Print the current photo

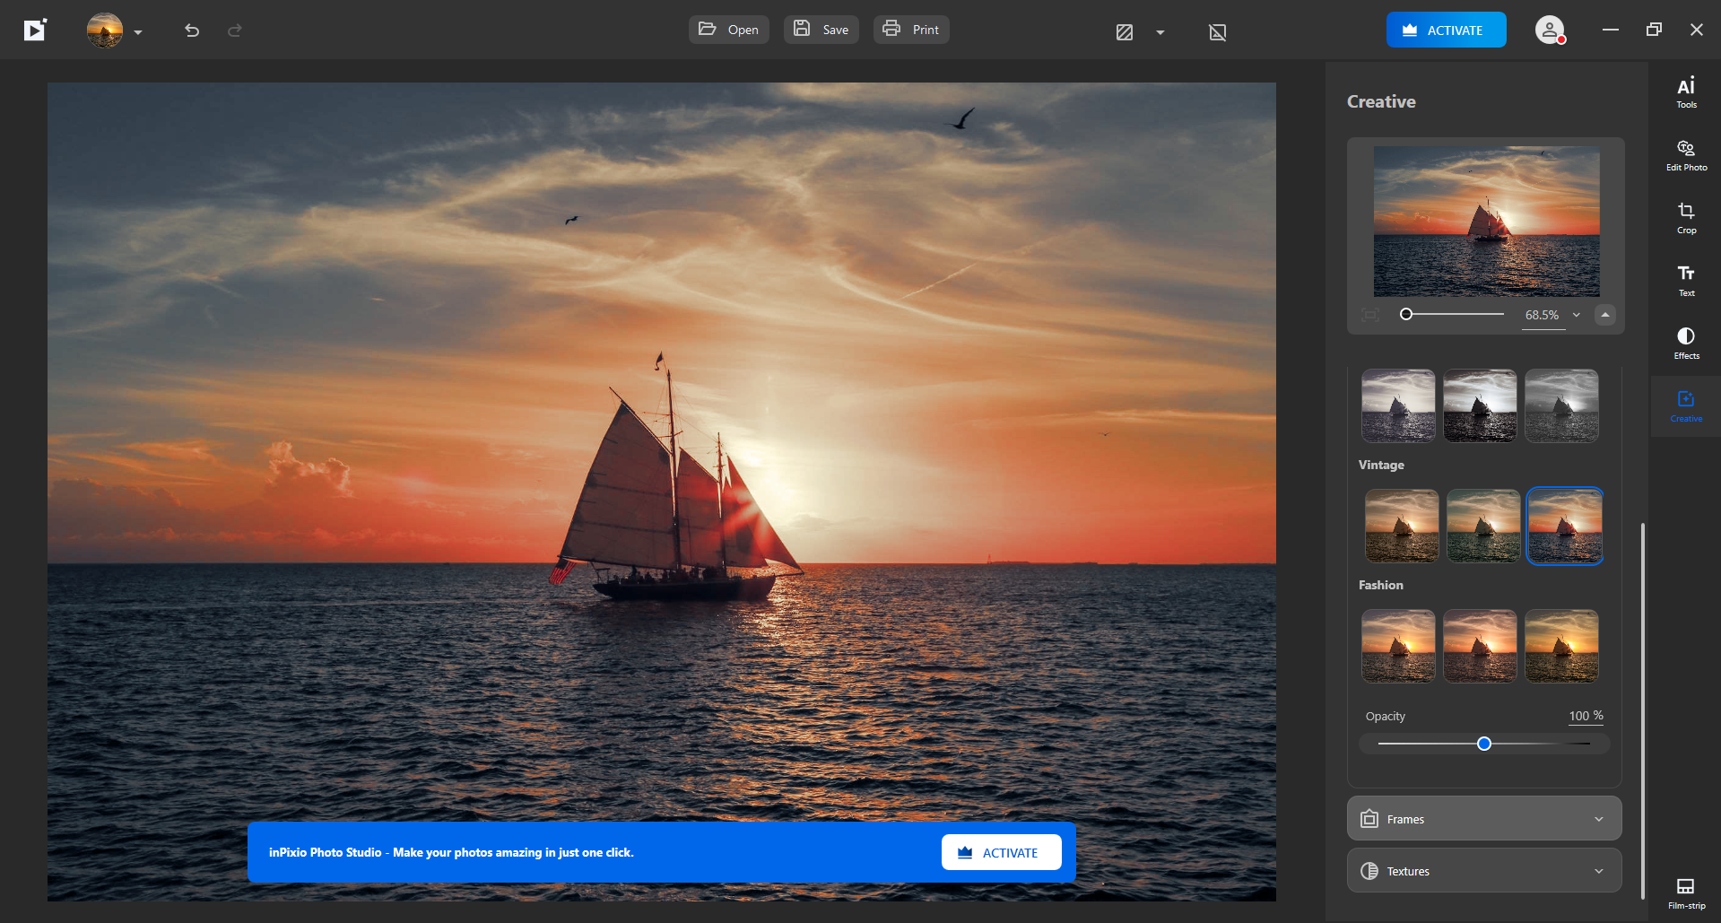[x=910, y=29]
